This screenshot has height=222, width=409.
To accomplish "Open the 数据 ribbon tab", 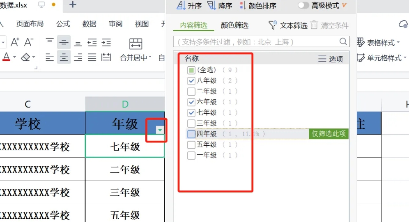I will coord(89,24).
